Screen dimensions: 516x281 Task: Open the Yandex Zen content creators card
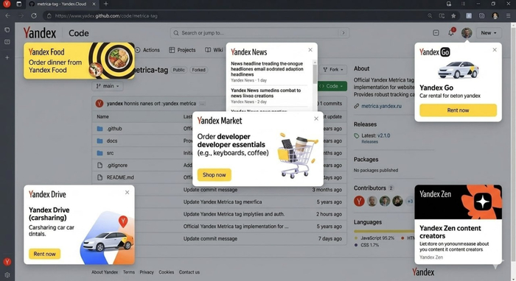pyautogui.click(x=458, y=224)
